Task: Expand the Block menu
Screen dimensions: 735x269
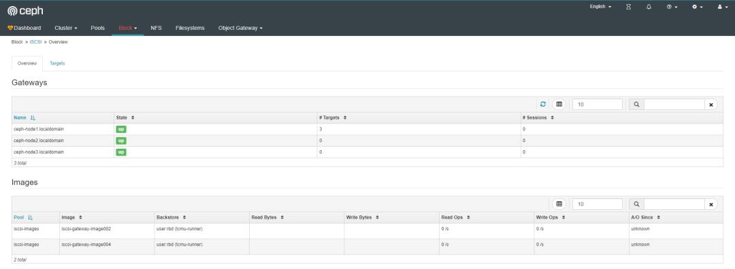Action: click(127, 28)
